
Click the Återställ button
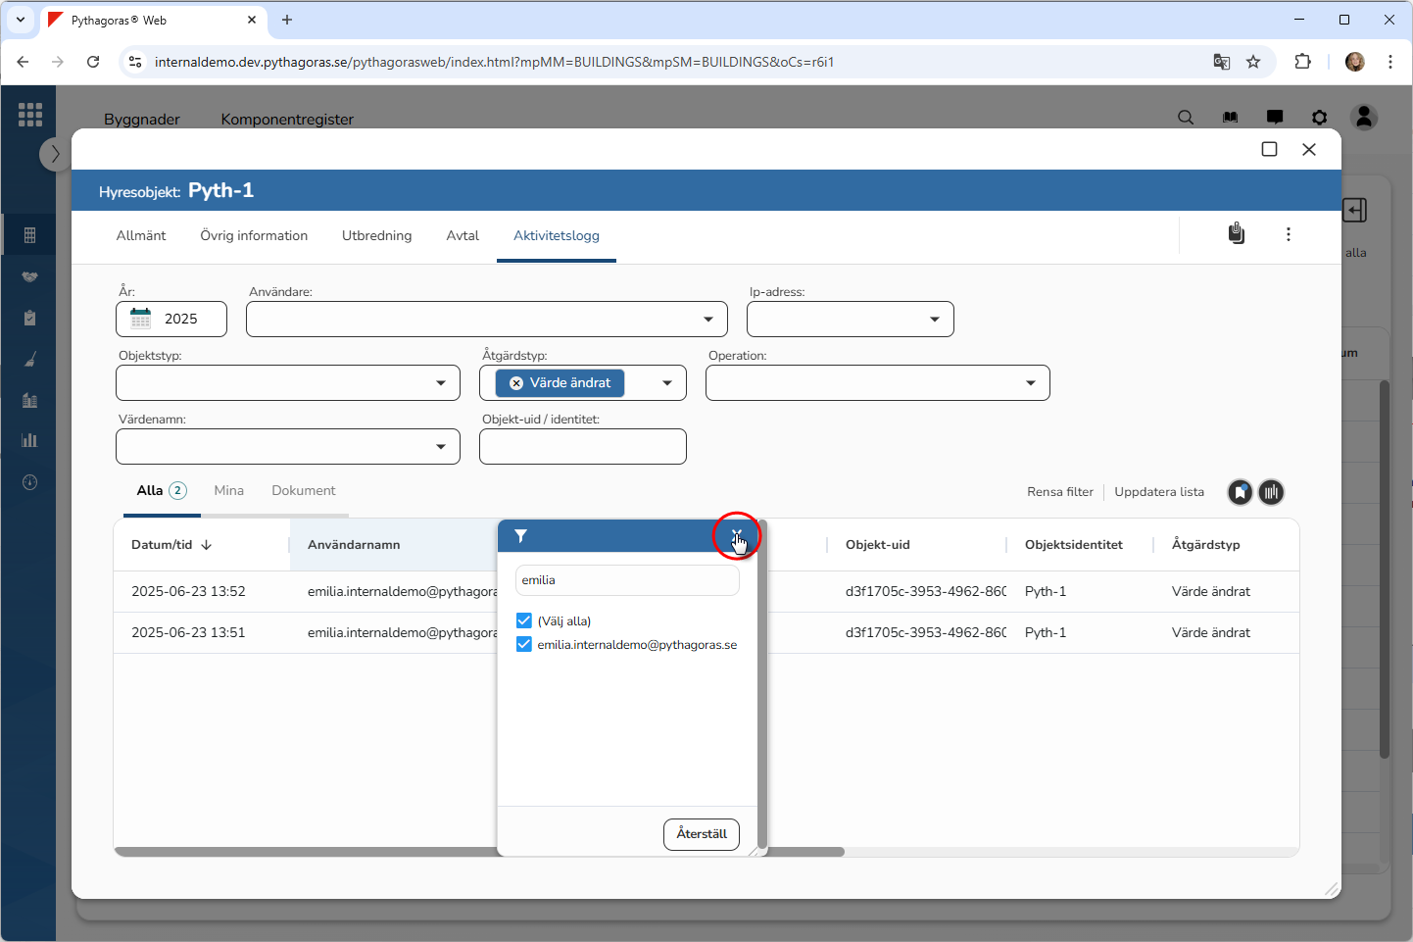click(702, 834)
